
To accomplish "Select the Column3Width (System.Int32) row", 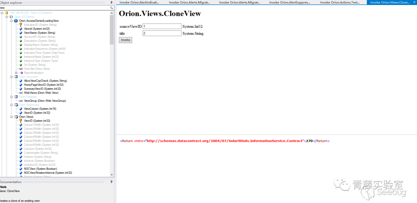I will coord(41,133).
